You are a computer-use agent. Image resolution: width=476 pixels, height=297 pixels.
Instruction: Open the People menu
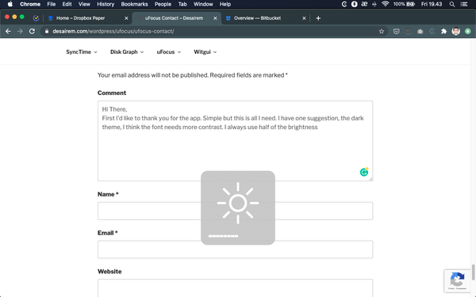coord(163,4)
